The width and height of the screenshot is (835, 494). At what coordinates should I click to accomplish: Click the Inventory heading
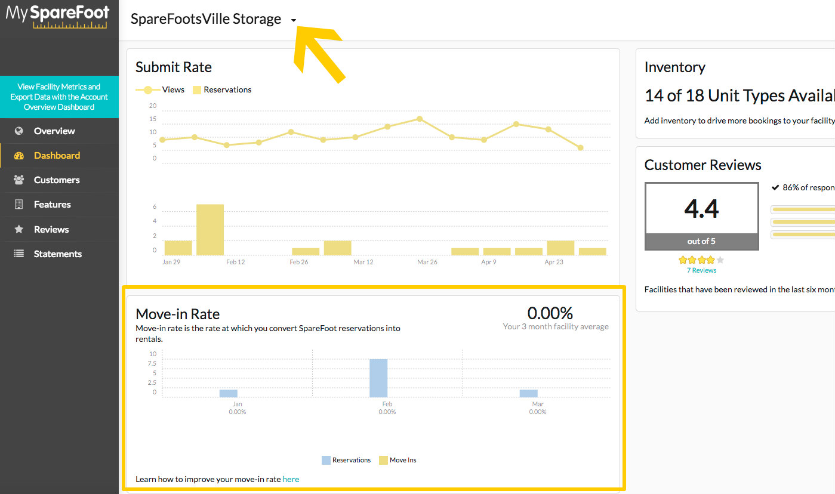[x=675, y=67]
